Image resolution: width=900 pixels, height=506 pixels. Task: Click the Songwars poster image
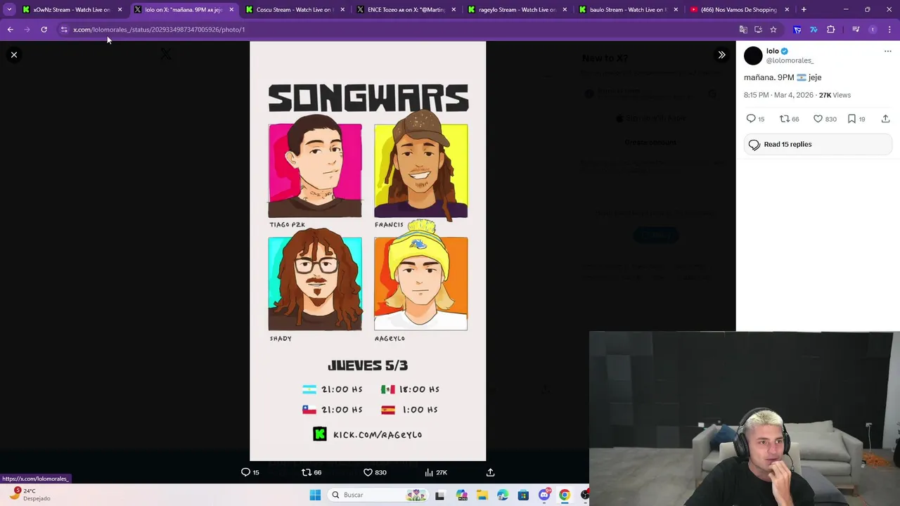tap(368, 251)
